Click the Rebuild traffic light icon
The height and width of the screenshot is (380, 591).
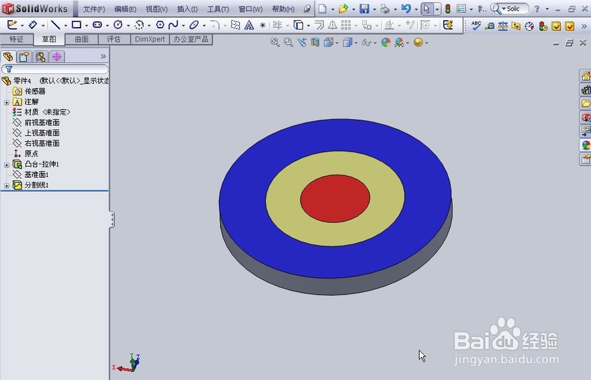[448, 9]
